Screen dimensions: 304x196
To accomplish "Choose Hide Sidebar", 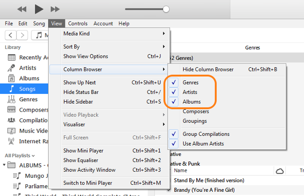I will pyautogui.click(x=109, y=102).
